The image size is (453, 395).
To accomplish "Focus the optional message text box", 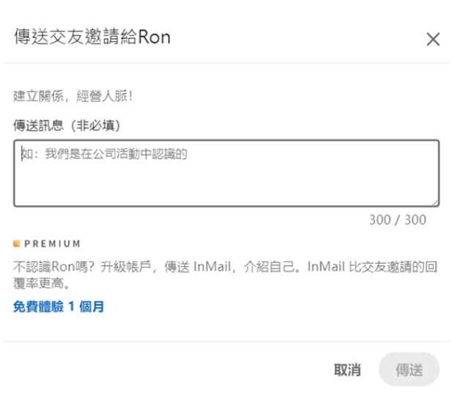I will click(226, 173).
